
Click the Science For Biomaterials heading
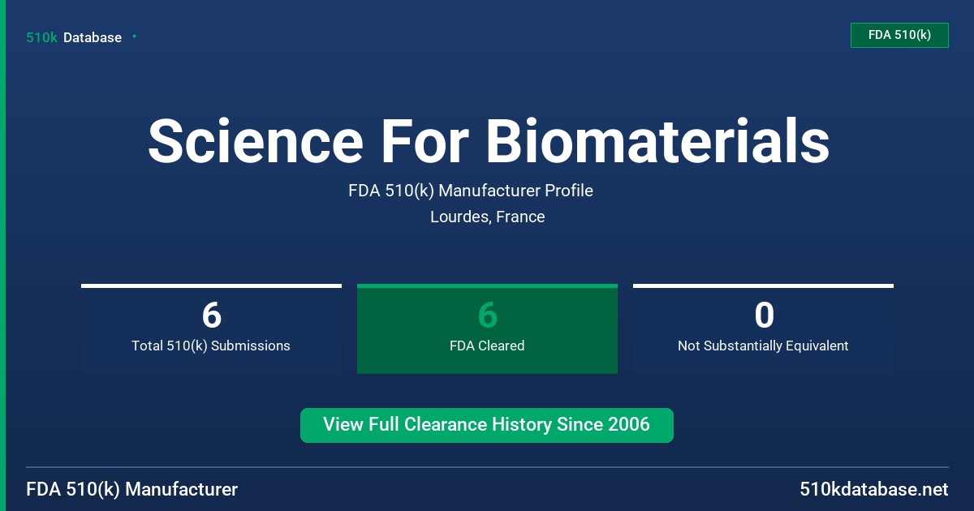coord(489,140)
